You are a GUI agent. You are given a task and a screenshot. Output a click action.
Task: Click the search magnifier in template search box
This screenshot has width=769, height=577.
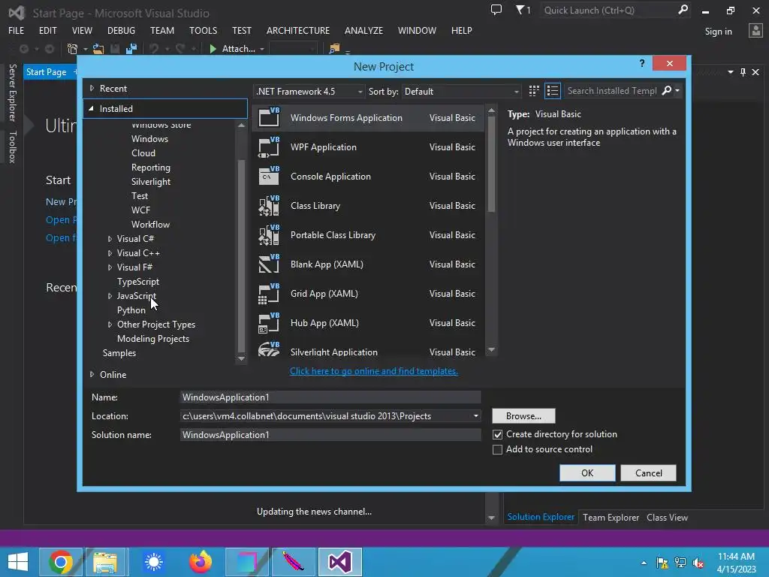pos(666,91)
